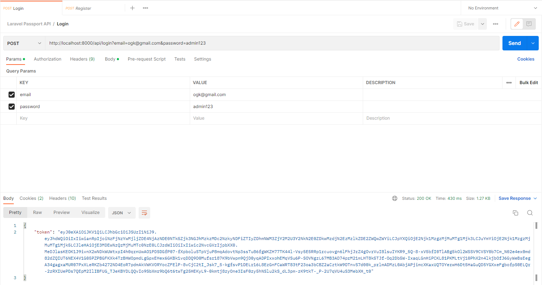Viewport: 542px width, 285px height.
Task: Open Bulk Edit for query parameters
Action: coord(528,82)
